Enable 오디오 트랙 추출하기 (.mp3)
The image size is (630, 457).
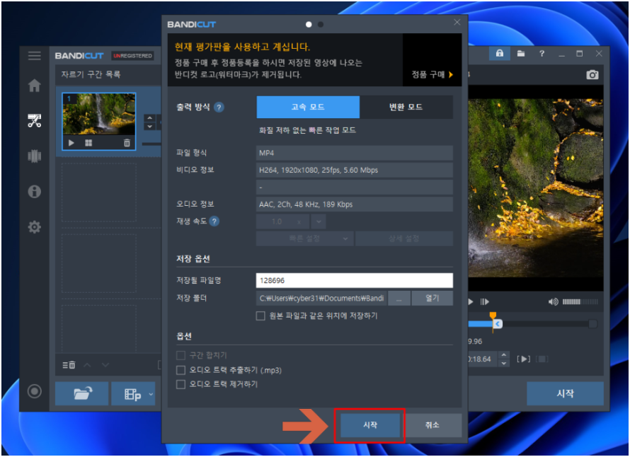tap(181, 370)
